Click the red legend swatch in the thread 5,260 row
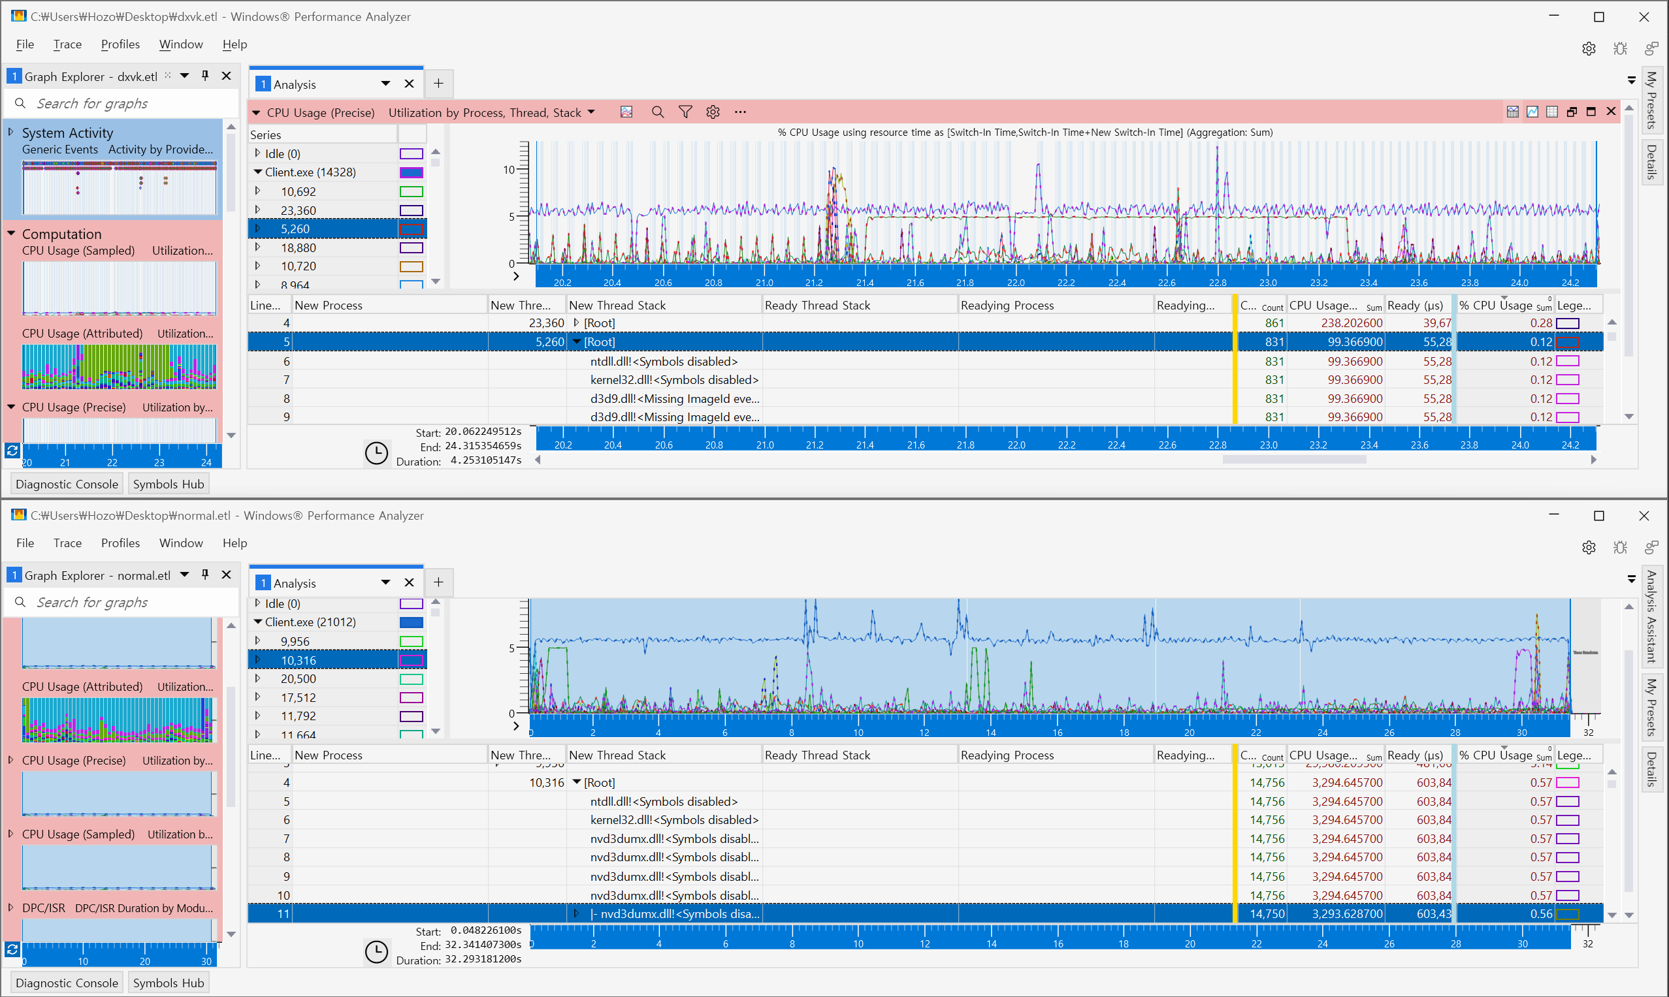This screenshot has width=1669, height=997. 1567,342
